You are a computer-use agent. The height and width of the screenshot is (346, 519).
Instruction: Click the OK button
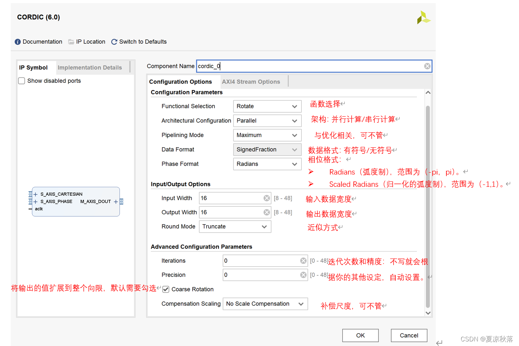click(360, 335)
